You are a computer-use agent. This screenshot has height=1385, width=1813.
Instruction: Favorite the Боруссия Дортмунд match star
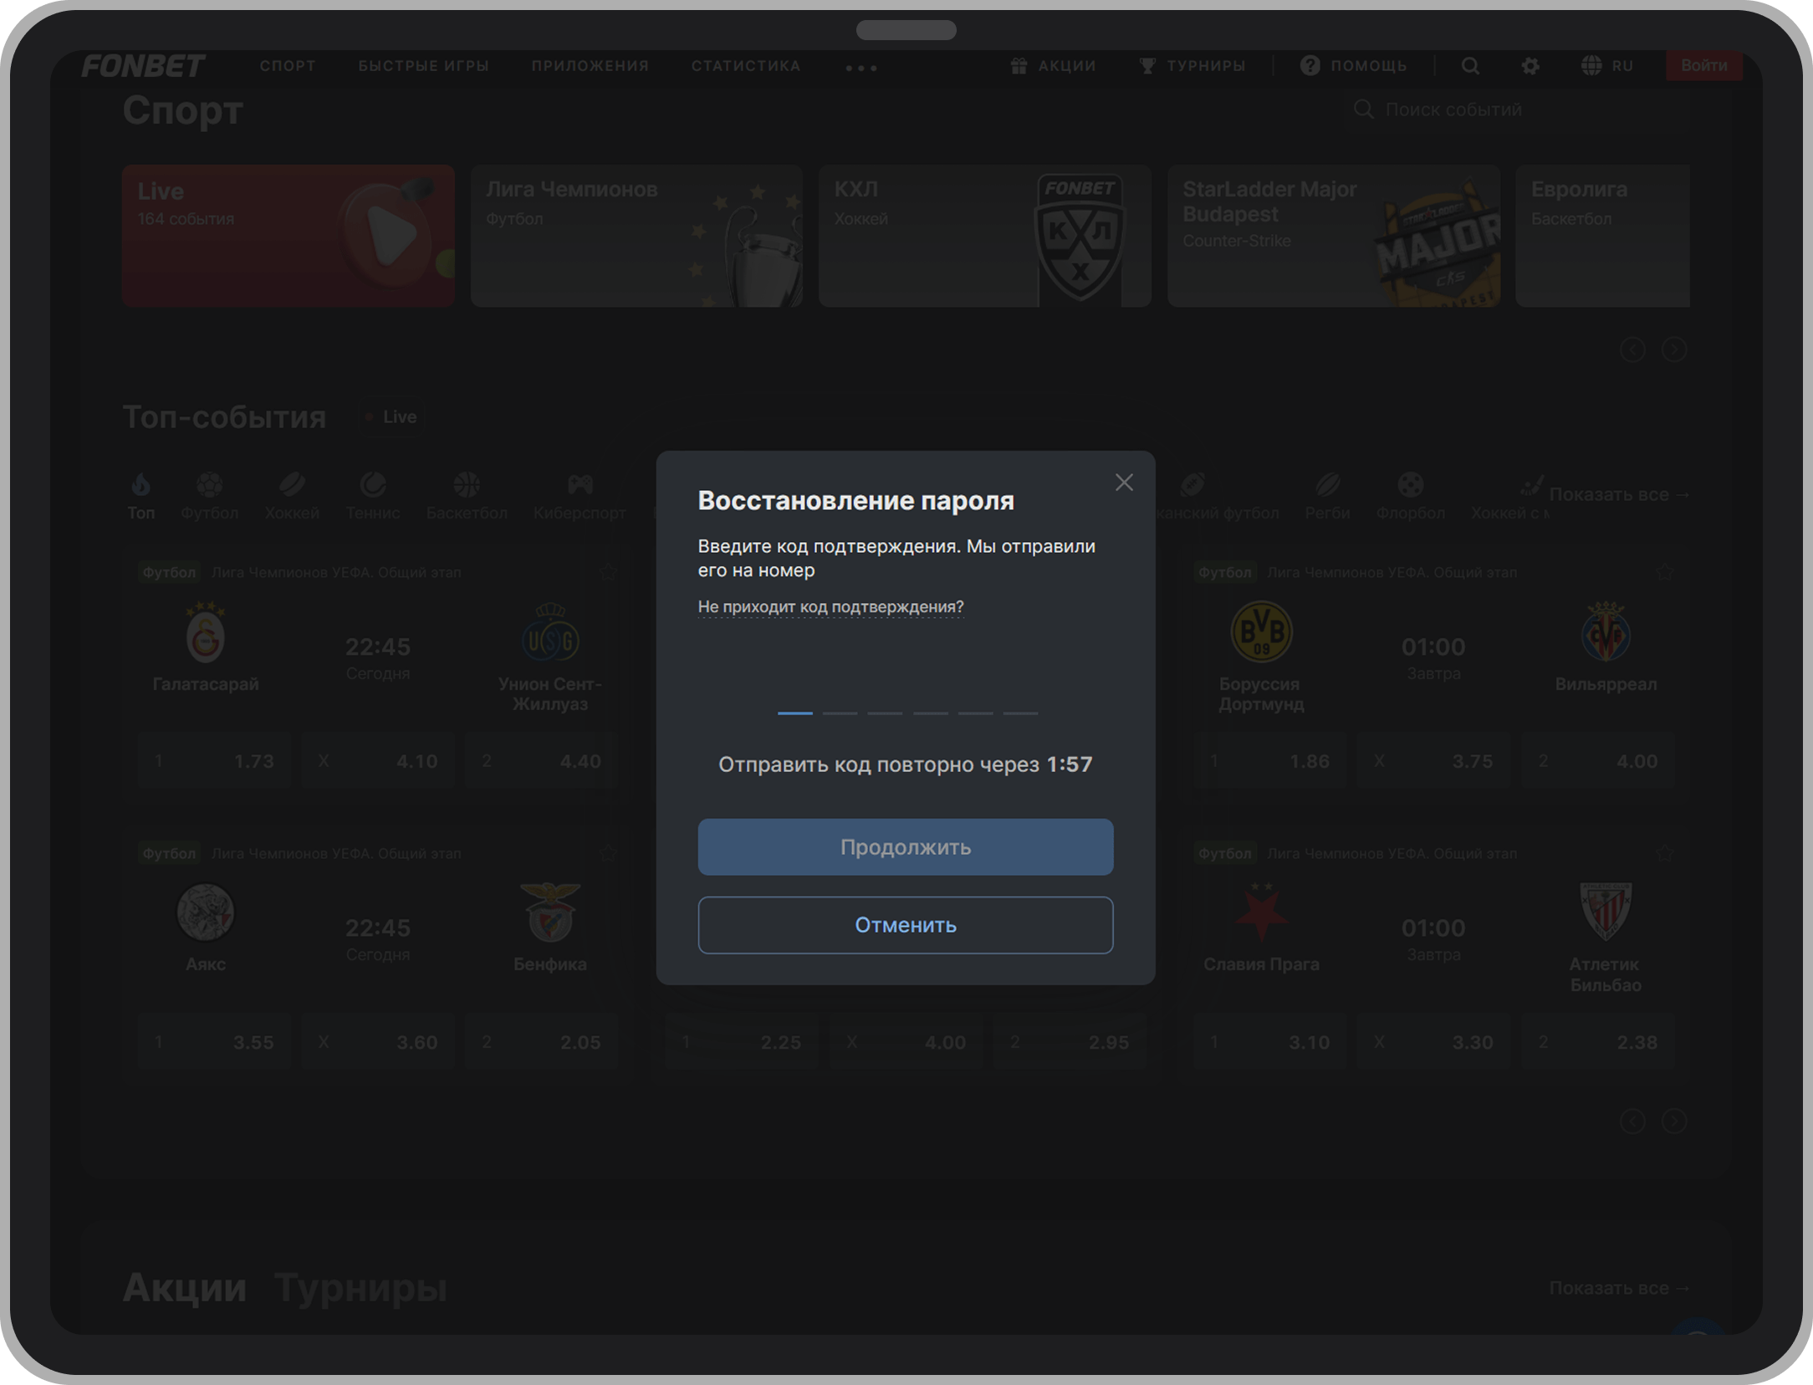click(1664, 572)
